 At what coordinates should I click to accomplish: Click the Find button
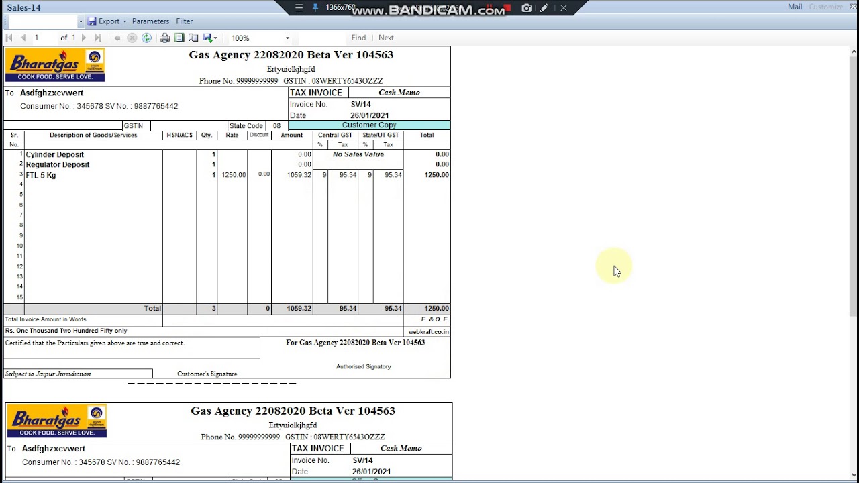pos(358,38)
